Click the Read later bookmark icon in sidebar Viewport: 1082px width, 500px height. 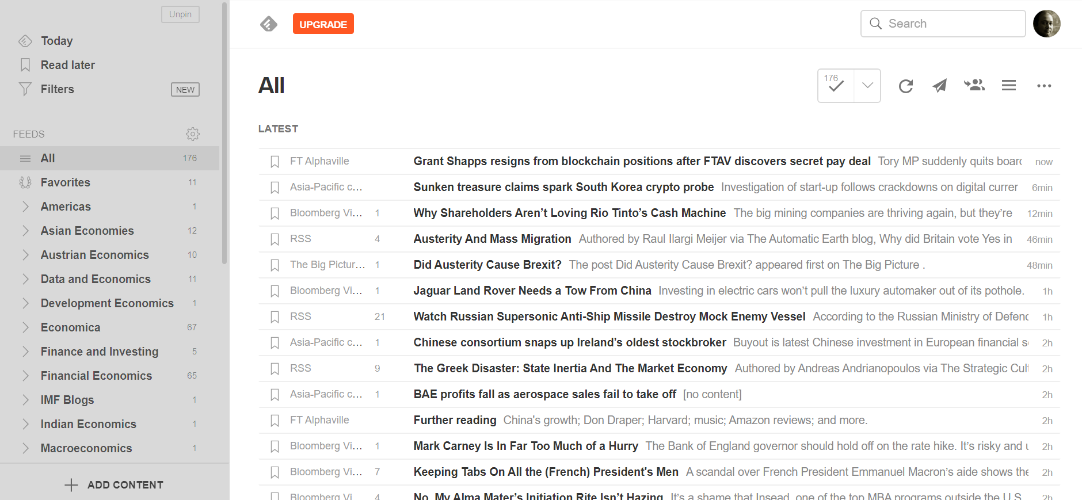click(25, 65)
